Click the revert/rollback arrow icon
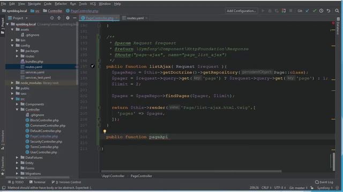 click(x=329, y=11)
